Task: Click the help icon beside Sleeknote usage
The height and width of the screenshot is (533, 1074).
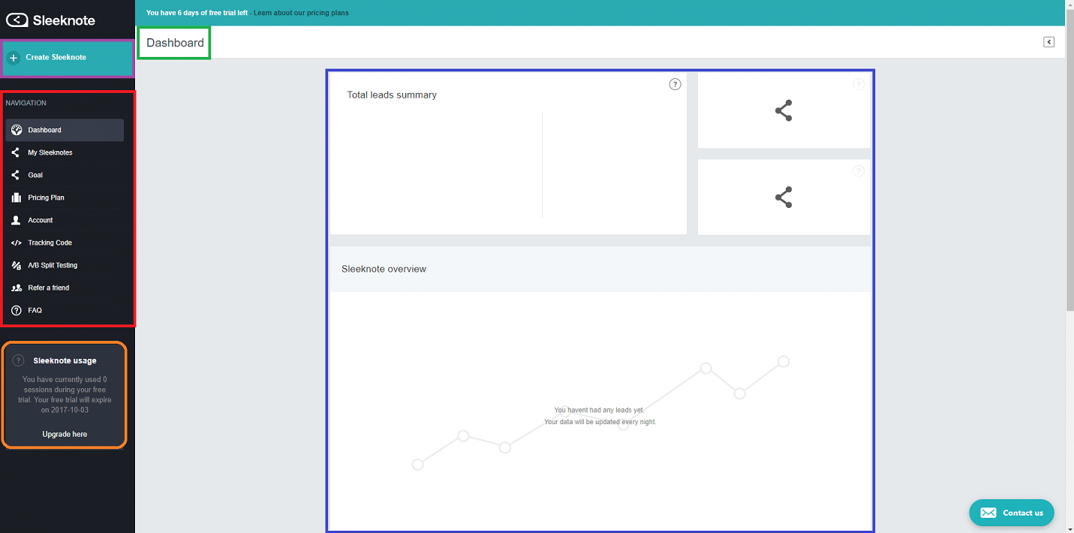Action: [x=19, y=360]
